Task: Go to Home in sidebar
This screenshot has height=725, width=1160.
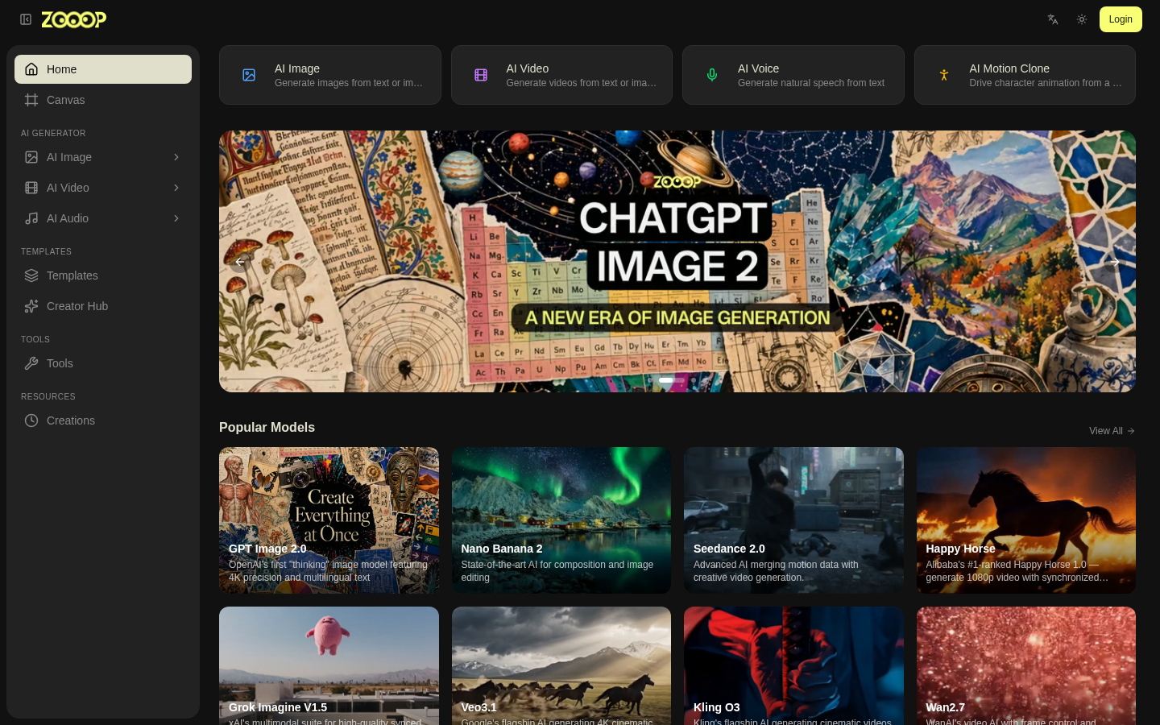Action: [103, 69]
